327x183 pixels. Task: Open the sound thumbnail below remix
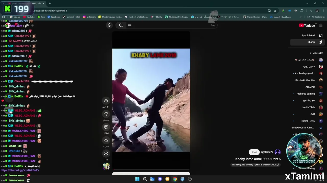tap(106, 166)
